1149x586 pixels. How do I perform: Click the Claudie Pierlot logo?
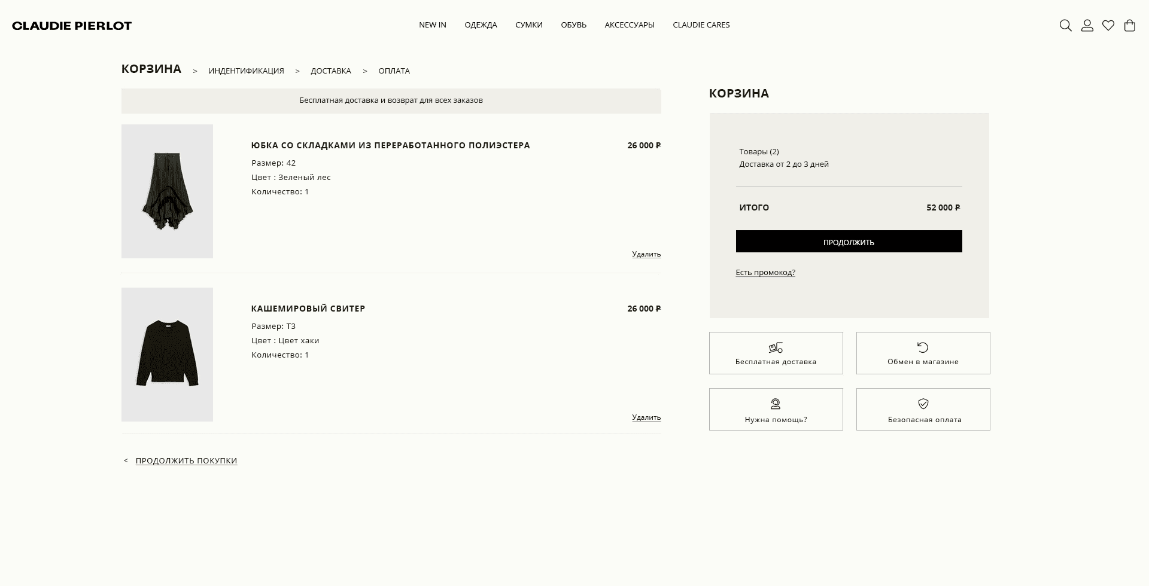coord(72,26)
